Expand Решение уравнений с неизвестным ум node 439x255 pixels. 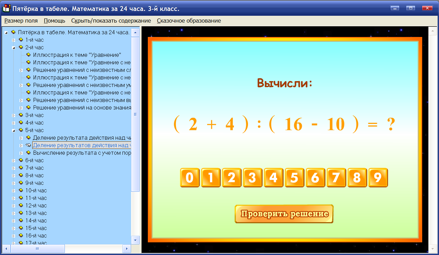[x=21, y=85]
